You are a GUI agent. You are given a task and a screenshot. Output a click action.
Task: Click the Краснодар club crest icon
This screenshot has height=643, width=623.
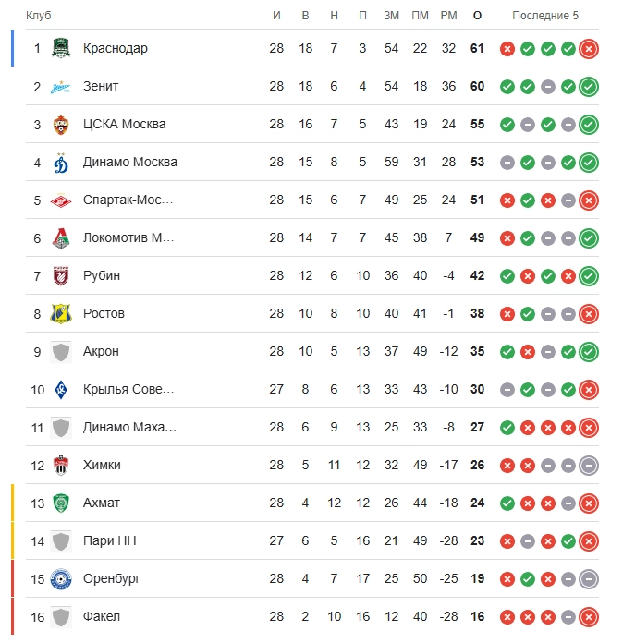pyautogui.click(x=61, y=48)
